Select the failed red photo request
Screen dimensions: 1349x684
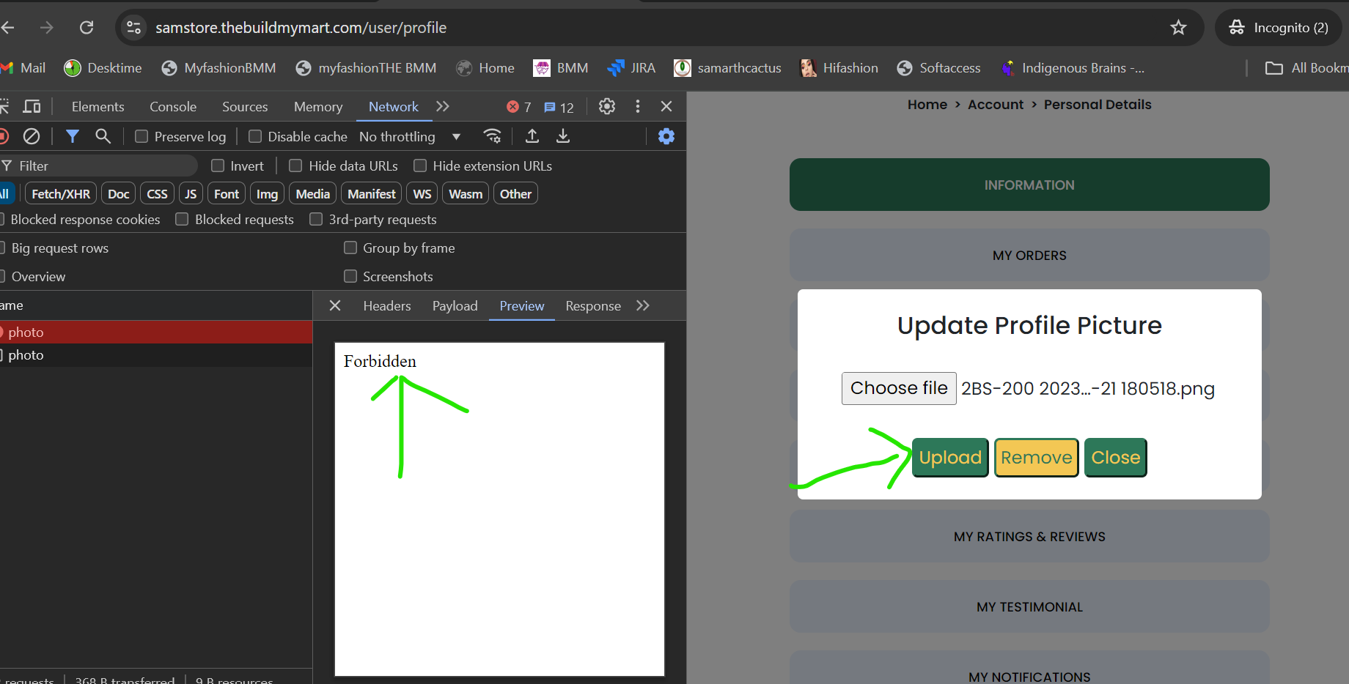pos(156,332)
